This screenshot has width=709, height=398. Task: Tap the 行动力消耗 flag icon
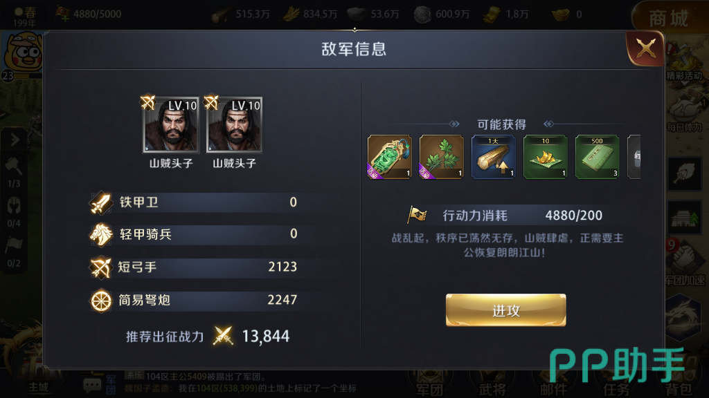(x=417, y=215)
